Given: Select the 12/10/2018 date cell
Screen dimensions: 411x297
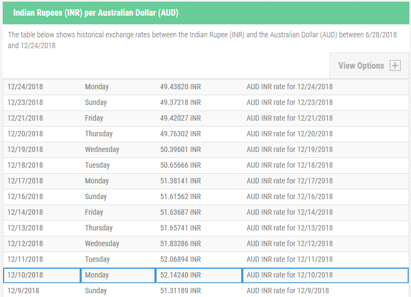Looking at the screenshot, I should point(42,275).
